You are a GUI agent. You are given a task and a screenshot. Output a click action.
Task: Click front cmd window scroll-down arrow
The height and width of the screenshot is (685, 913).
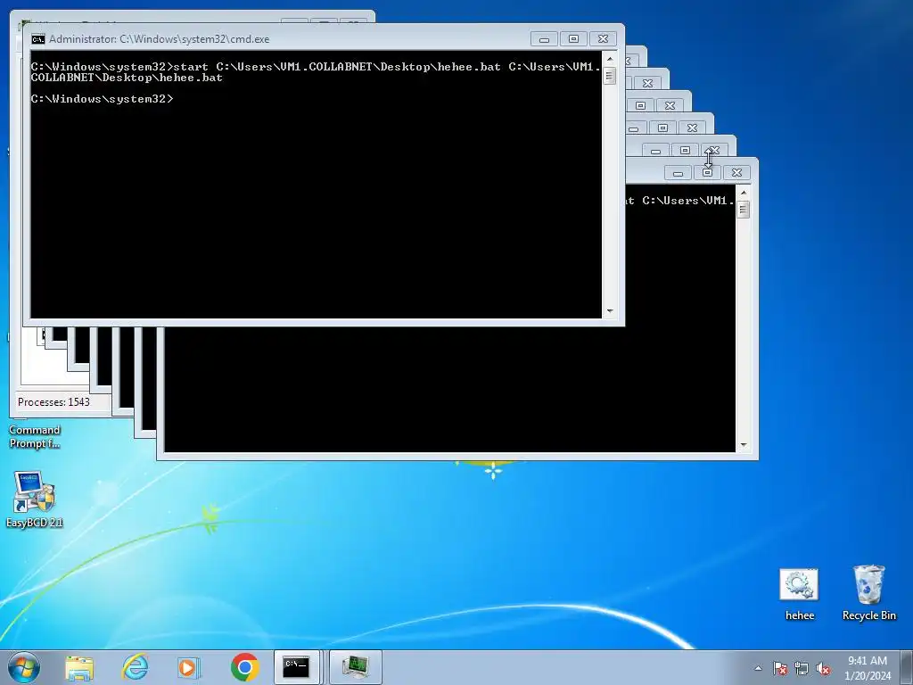click(x=610, y=311)
